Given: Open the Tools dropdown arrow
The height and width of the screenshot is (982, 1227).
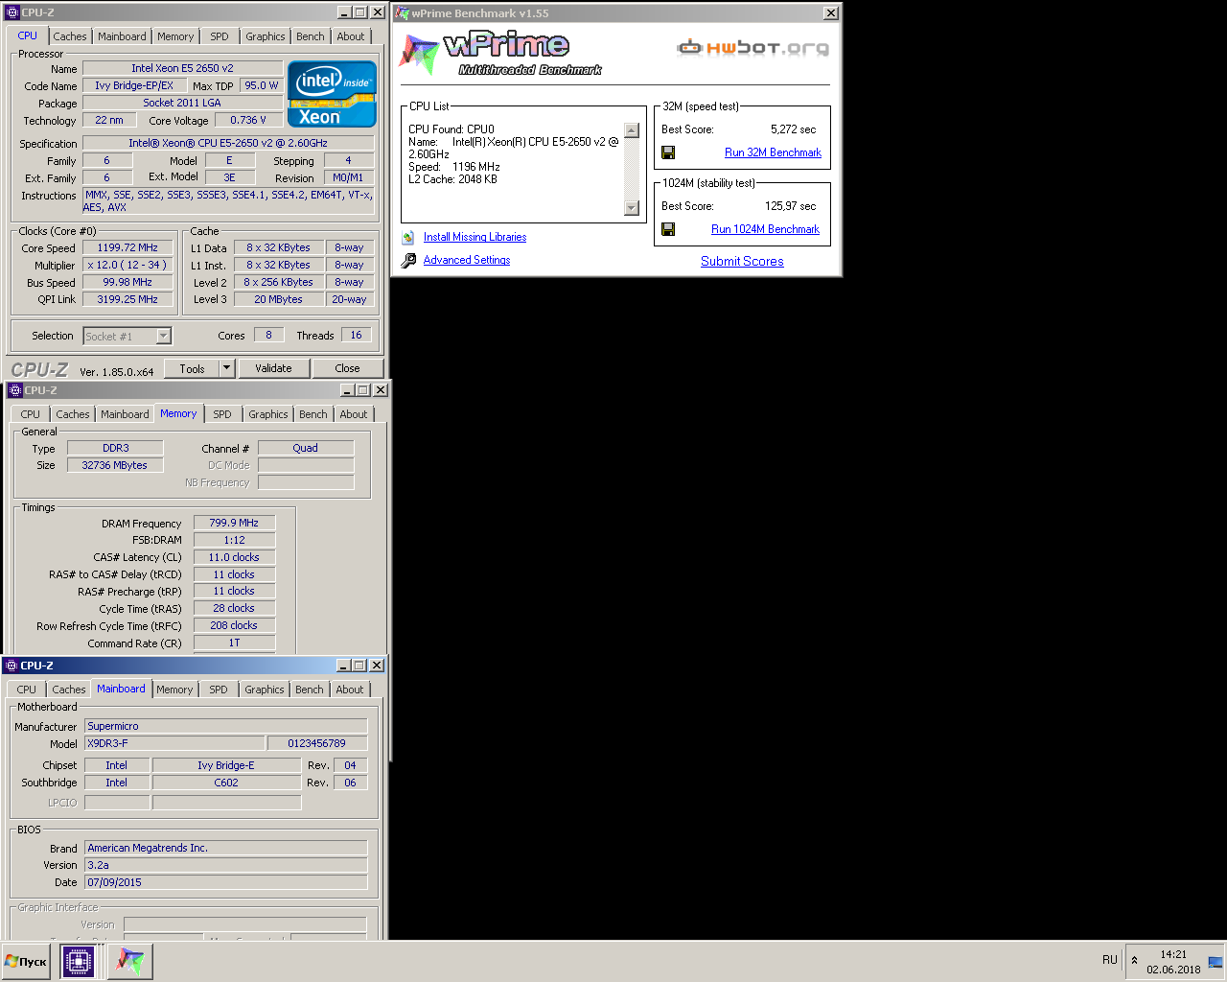Looking at the screenshot, I should pyautogui.click(x=227, y=368).
